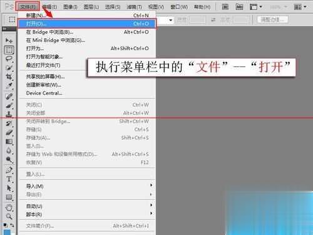313x235 pixels.
Task: Choose 新建(N) from File menu
Action: click(x=88, y=16)
